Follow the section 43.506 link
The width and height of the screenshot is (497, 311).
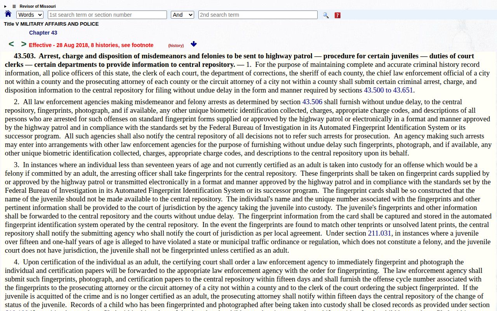(312, 102)
